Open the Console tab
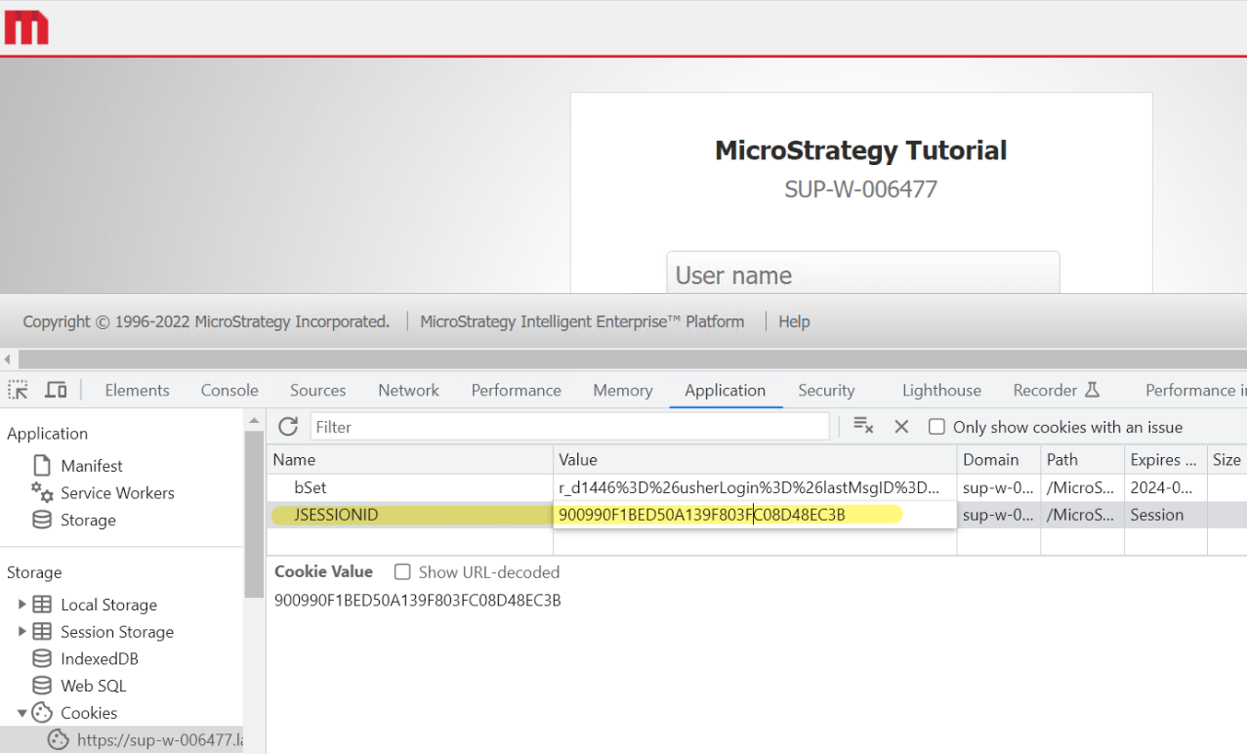 click(x=229, y=390)
